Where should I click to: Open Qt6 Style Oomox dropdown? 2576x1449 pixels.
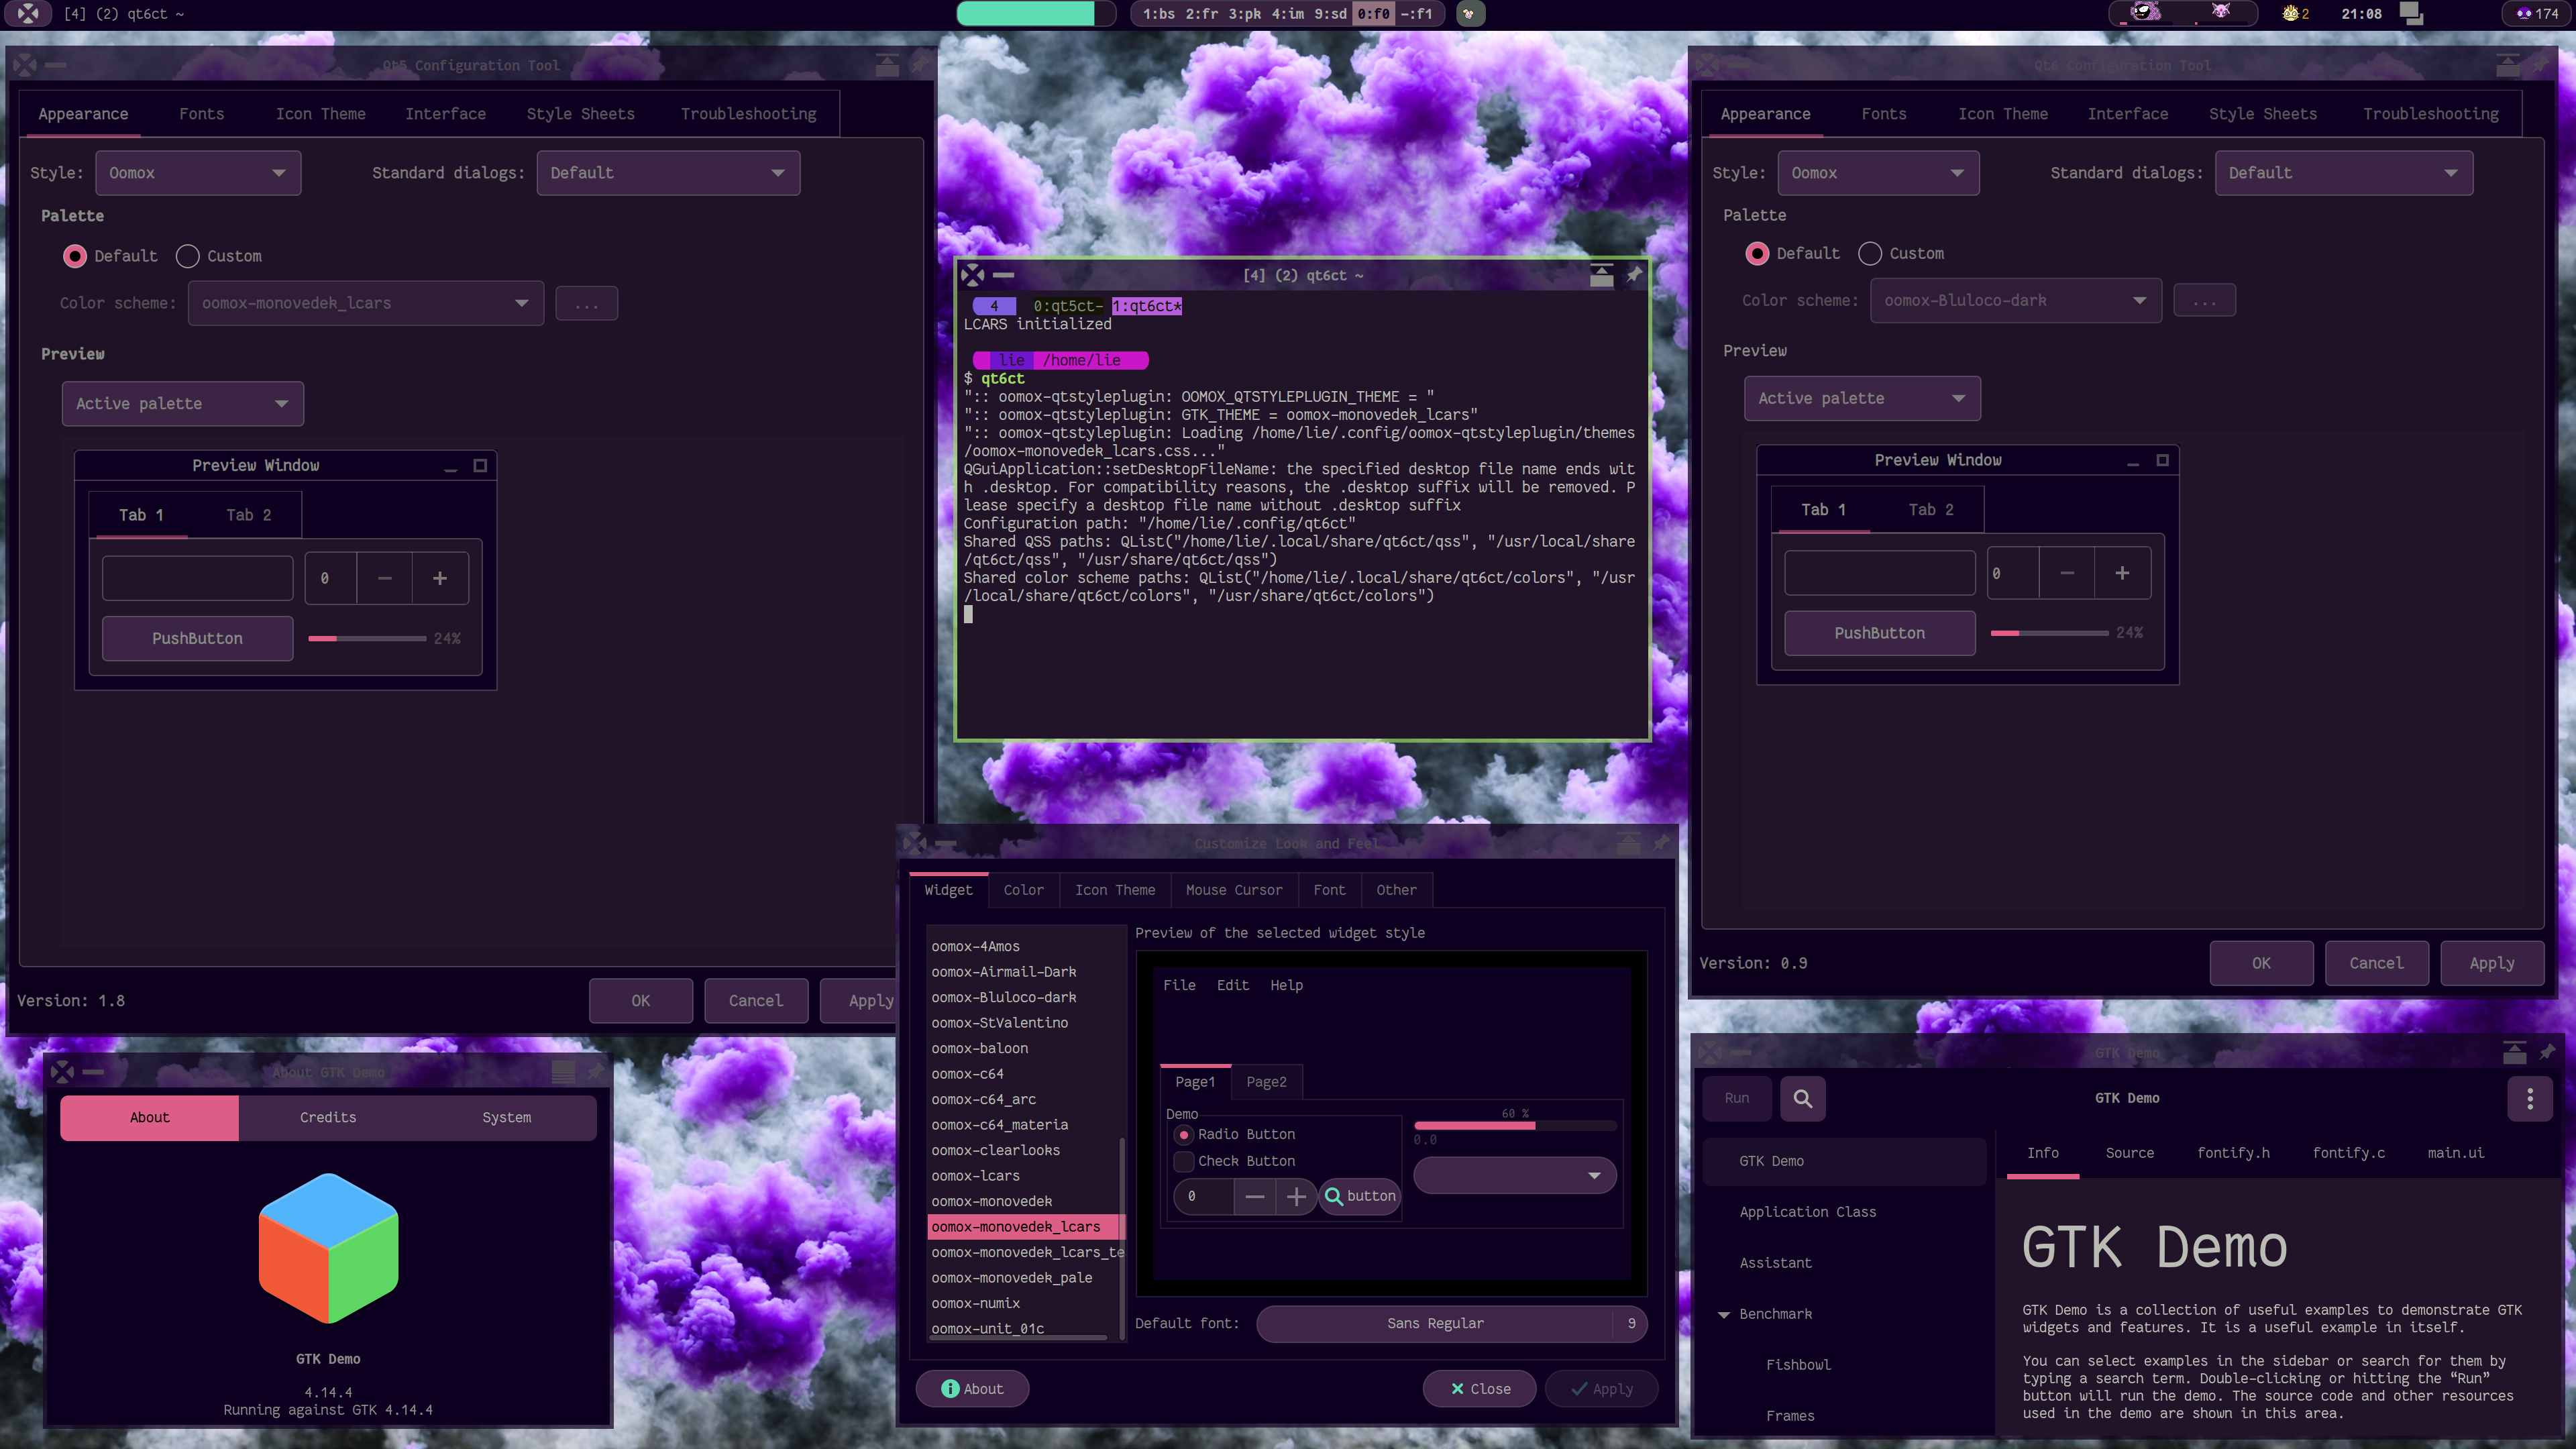(x=1877, y=173)
